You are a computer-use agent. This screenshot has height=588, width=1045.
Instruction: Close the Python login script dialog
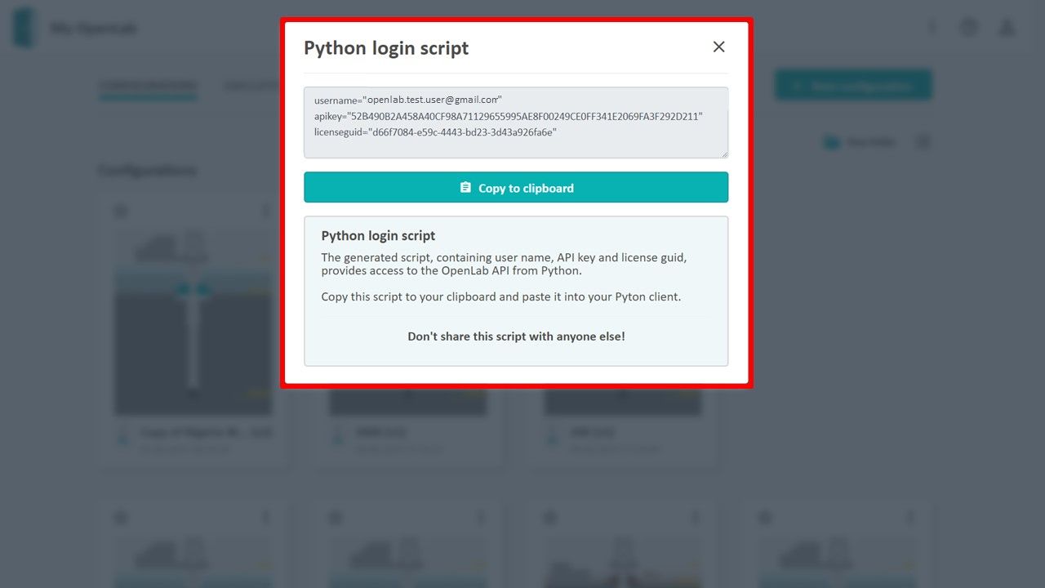(x=718, y=47)
